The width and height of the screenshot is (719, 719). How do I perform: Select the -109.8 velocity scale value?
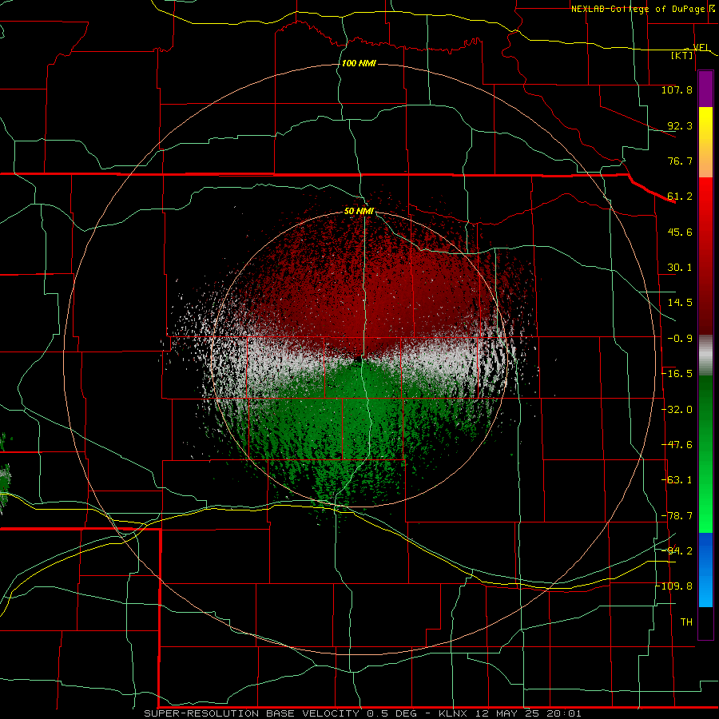point(674,586)
